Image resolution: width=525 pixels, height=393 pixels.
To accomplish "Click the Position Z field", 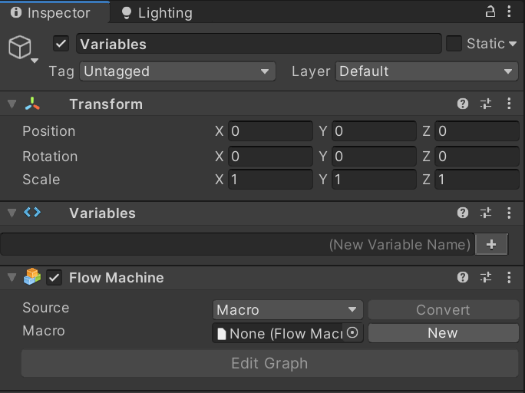I will tap(477, 131).
